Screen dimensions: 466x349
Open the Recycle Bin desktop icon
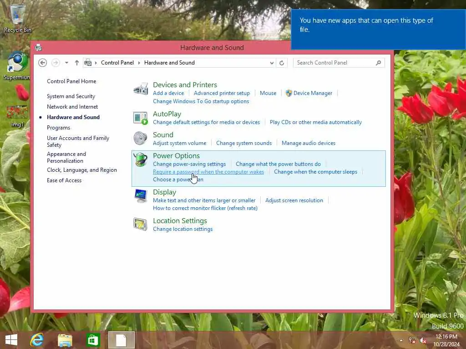click(x=18, y=18)
